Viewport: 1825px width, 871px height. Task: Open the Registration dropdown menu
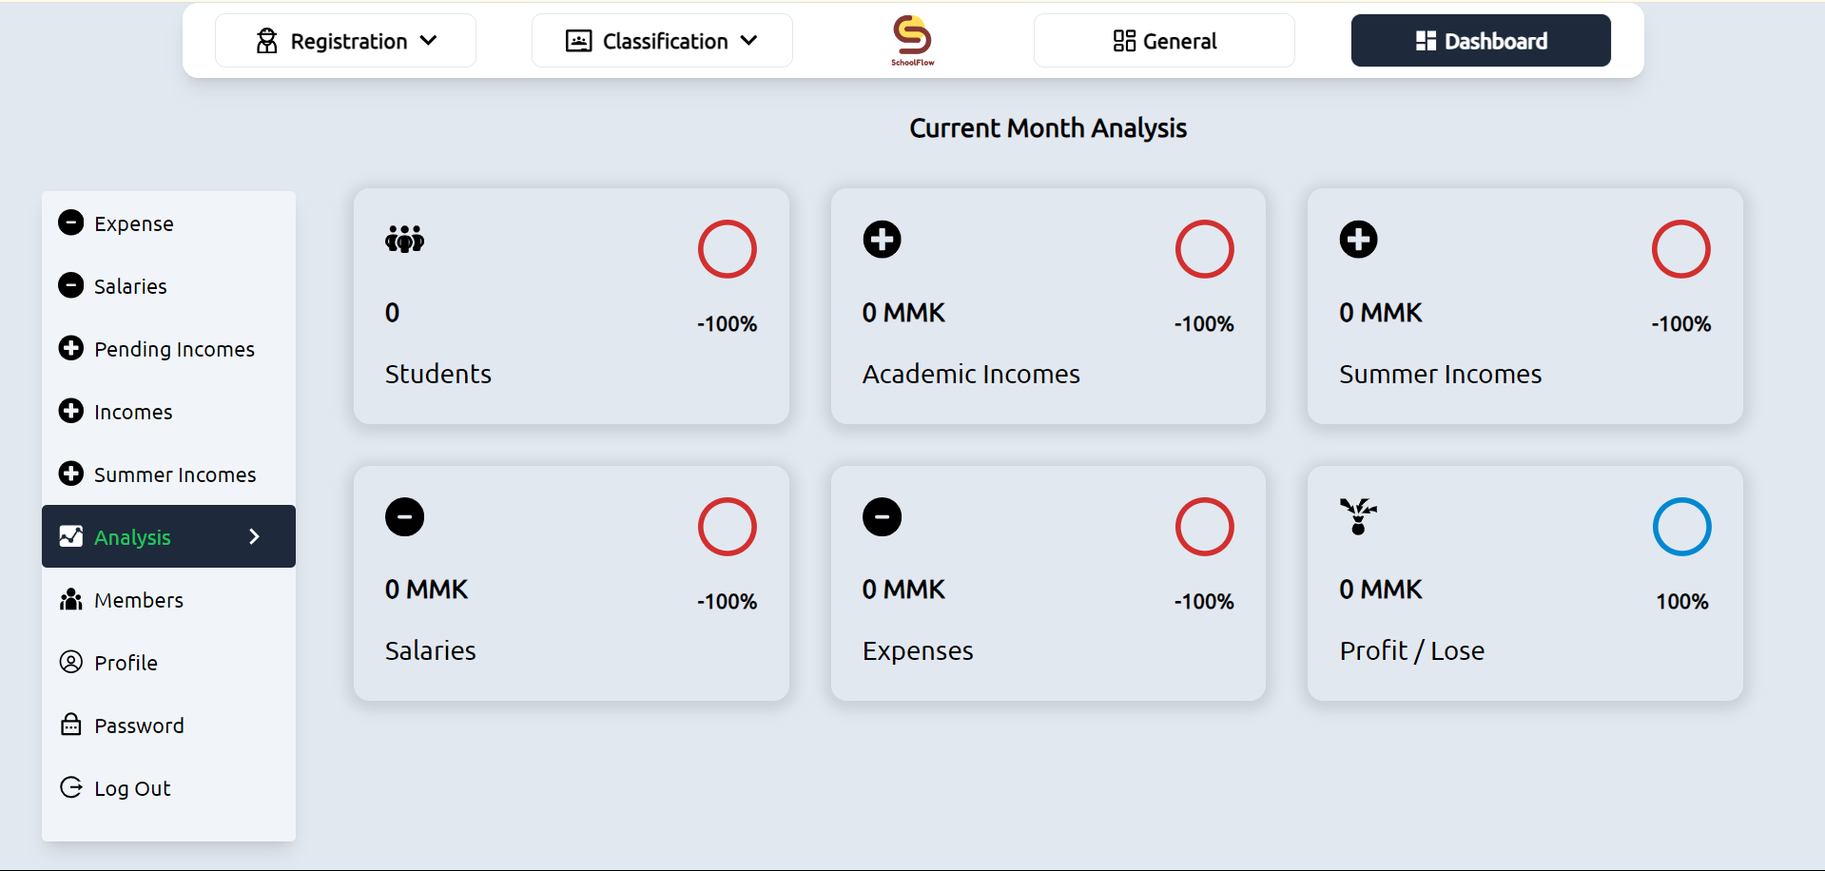(345, 41)
